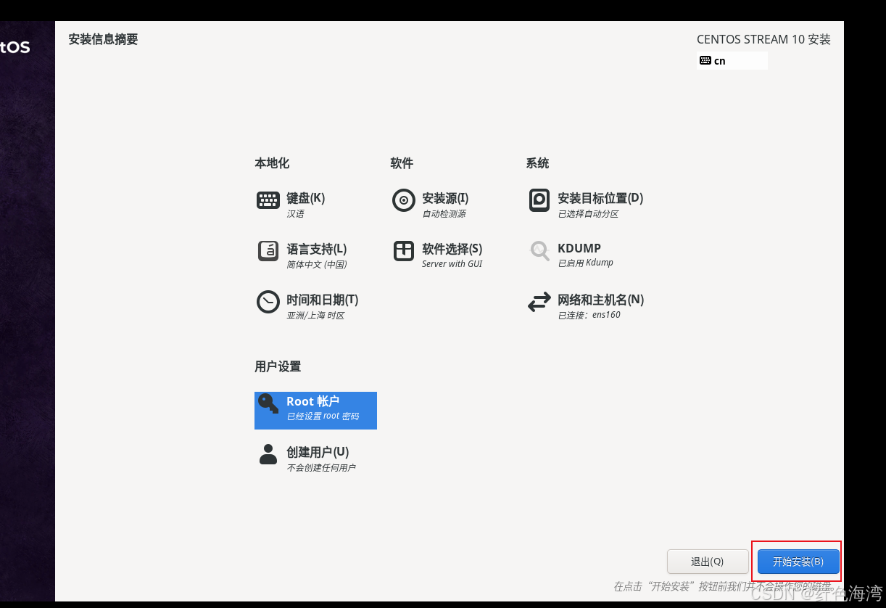Open the 创建用户(U) person icon
The height and width of the screenshot is (608, 886).
click(x=268, y=454)
